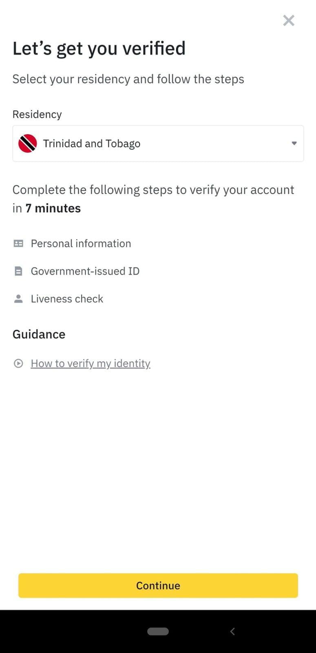
Task: Close the verification screen with the X
Action: (289, 20)
